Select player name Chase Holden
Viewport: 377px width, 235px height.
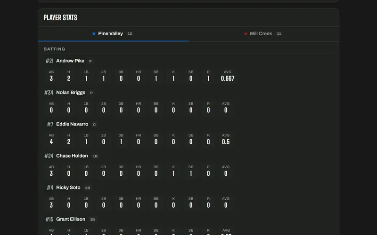[x=72, y=156]
